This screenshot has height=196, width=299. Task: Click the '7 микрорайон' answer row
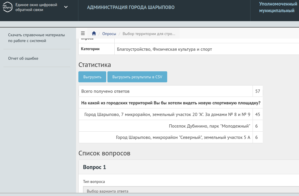coord(167,115)
